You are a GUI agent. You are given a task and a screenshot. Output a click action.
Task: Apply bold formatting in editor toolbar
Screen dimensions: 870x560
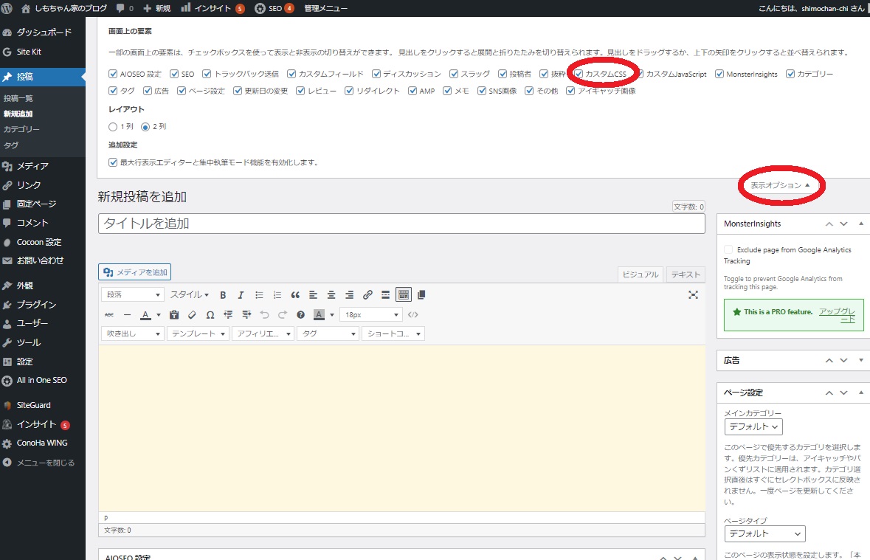tap(223, 294)
